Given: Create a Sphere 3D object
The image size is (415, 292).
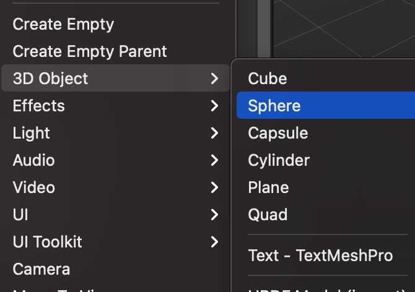Looking at the screenshot, I should coord(274,106).
